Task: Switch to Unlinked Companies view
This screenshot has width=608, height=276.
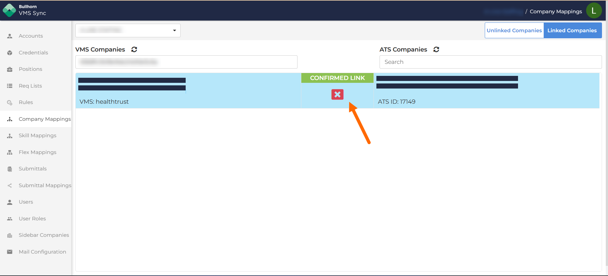Action: click(514, 31)
